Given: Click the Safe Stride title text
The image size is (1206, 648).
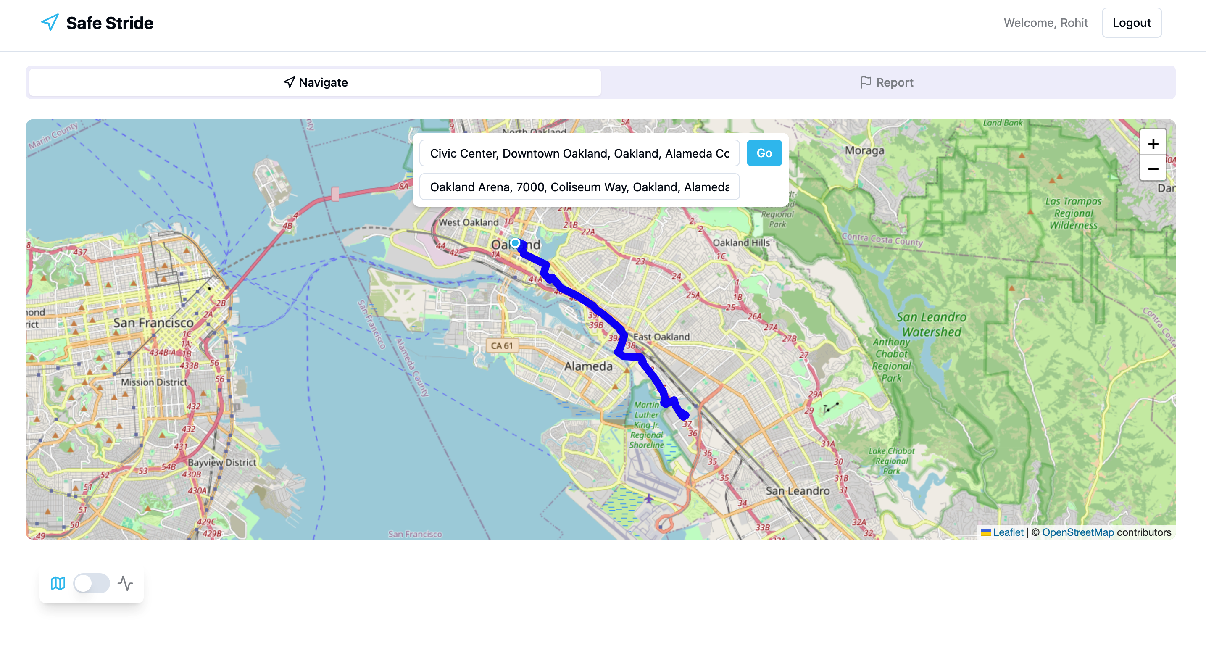Looking at the screenshot, I should (x=110, y=23).
